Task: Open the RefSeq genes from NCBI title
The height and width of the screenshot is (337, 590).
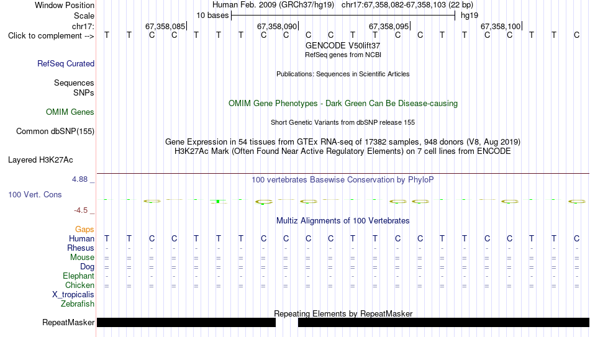Action: click(343, 55)
